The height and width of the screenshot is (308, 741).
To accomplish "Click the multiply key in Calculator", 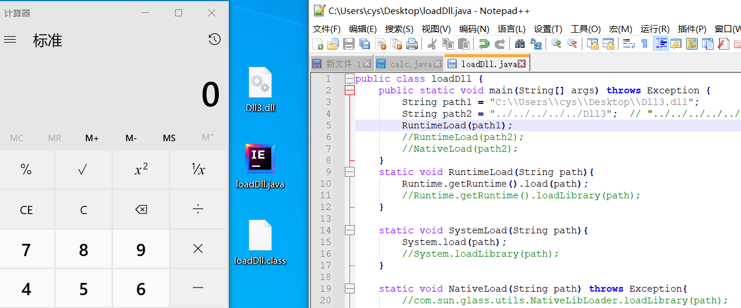I will (x=198, y=249).
